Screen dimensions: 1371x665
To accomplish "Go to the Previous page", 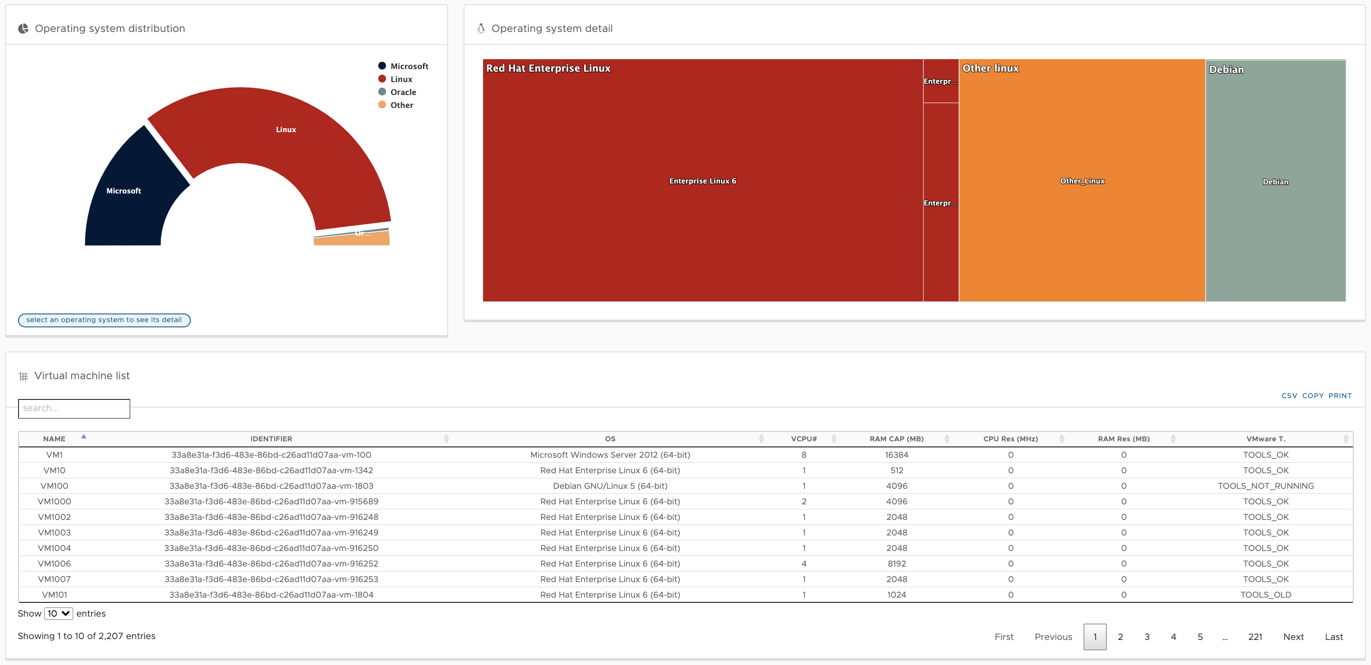I will point(1053,637).
